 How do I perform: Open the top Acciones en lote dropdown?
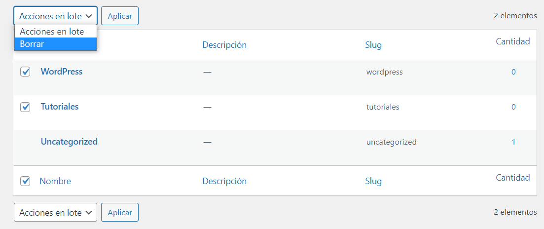[x=55, y=16]
